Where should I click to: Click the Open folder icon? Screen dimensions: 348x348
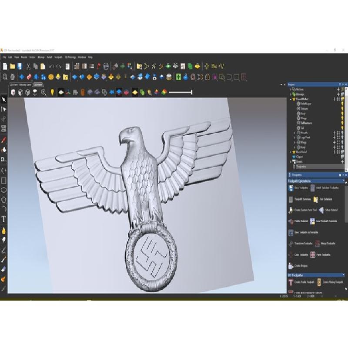13,66
